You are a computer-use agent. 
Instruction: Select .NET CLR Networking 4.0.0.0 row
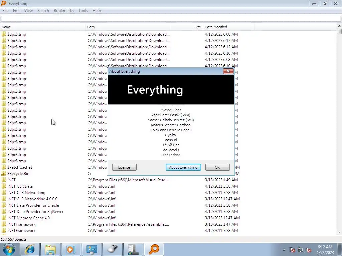(x=32, y=199)
